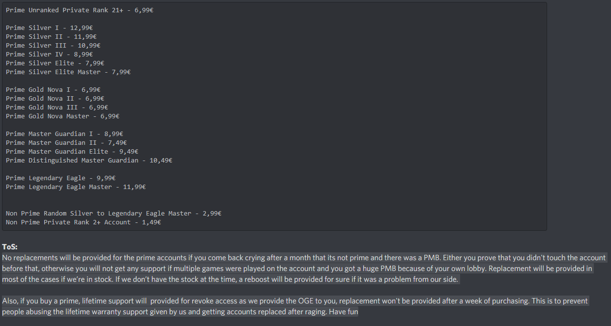
Task: Select the Prime Silver I price line
Action: (49, 28)
